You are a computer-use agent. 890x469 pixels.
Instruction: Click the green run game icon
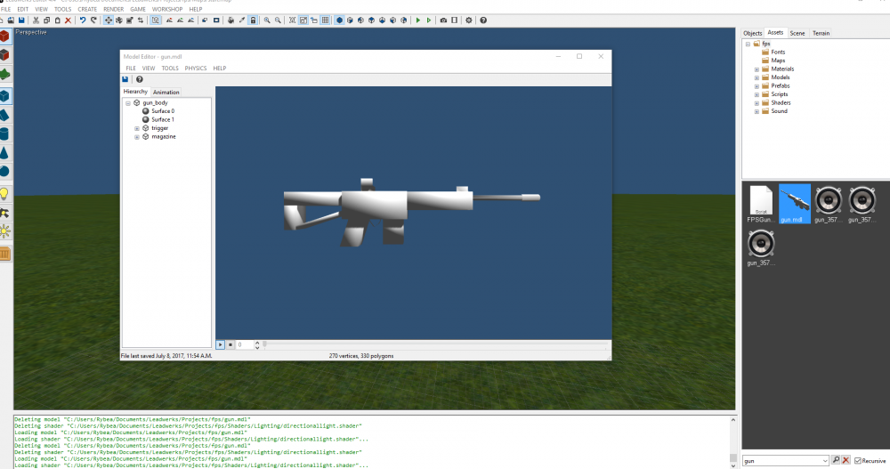tap(418, 20)
